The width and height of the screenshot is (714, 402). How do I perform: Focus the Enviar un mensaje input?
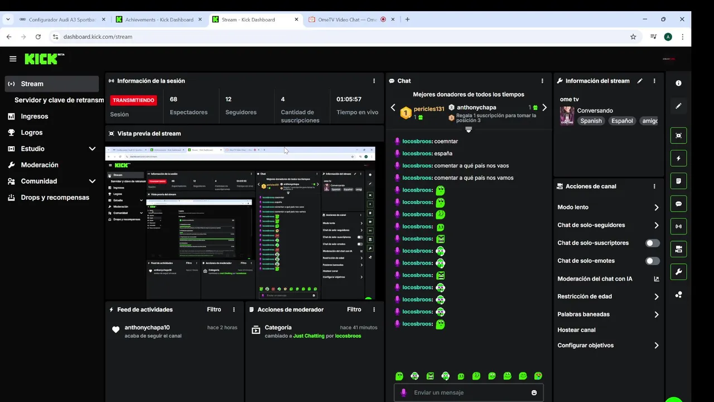point(469,393)
